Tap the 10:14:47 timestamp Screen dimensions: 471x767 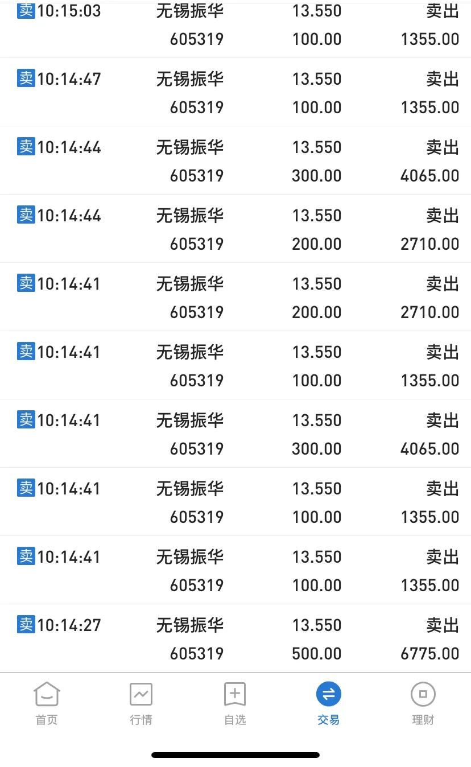click(69, 79)
